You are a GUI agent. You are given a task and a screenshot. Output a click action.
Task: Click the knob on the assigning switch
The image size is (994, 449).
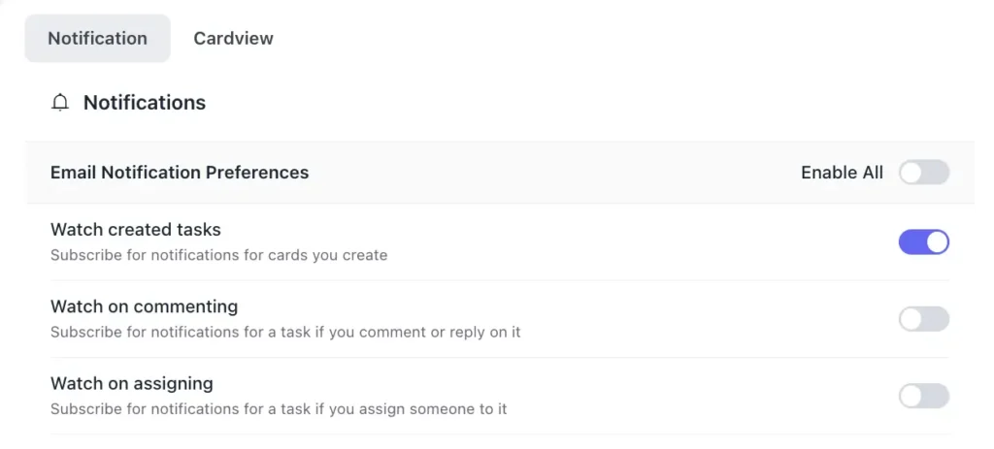tap(911, 396)
